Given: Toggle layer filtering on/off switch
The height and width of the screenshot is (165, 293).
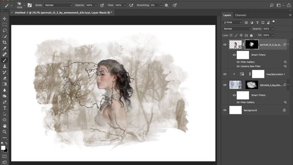Looking at the screenshot, I should tap(274, 22).
